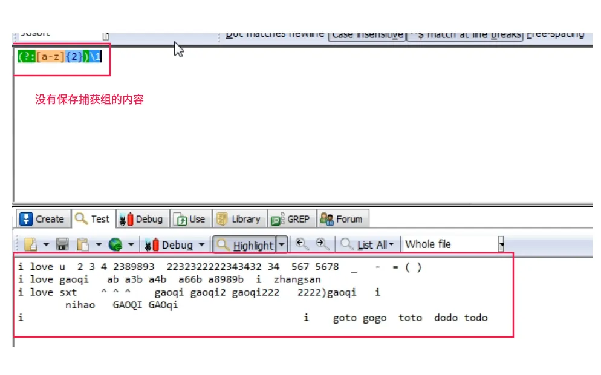Click 'a8989b' in the test text
Viewport: 601px width, 375px height.
click(x=226, y=279)
